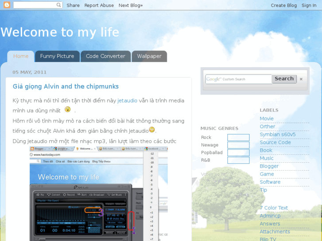Open the Attachments link
This screenshot has height=241, width=322.
[275, 232]
